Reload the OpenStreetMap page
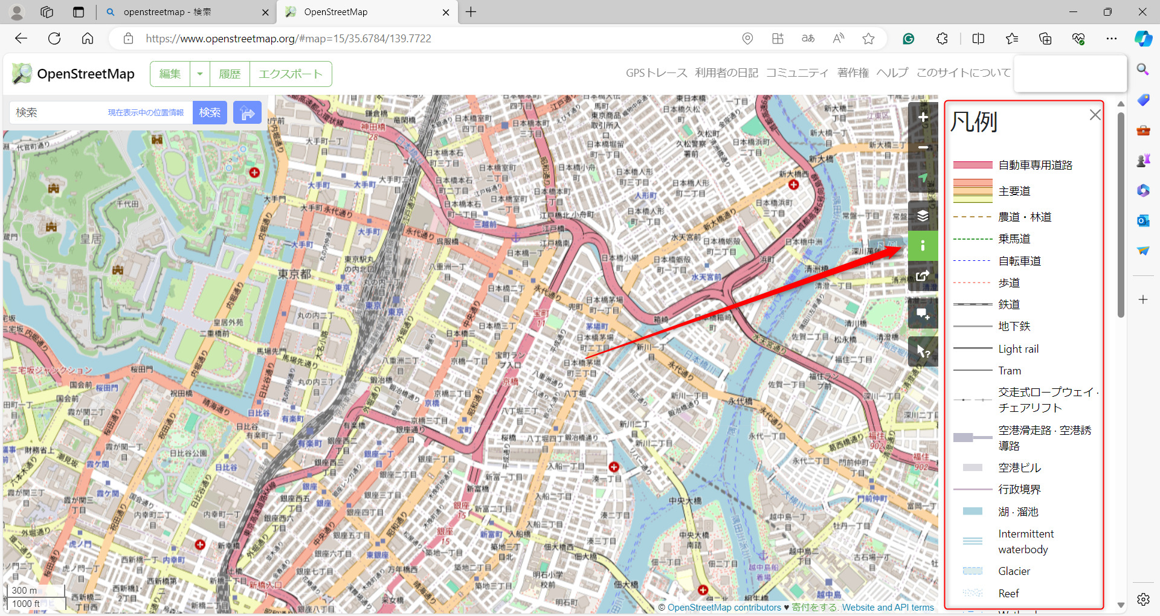 click(54, 38)
